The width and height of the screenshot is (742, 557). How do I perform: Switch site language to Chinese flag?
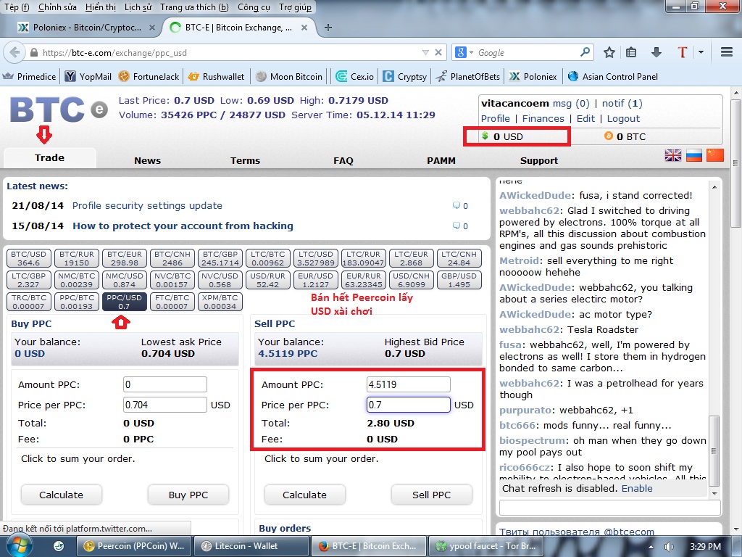click(x=715, y=155)
